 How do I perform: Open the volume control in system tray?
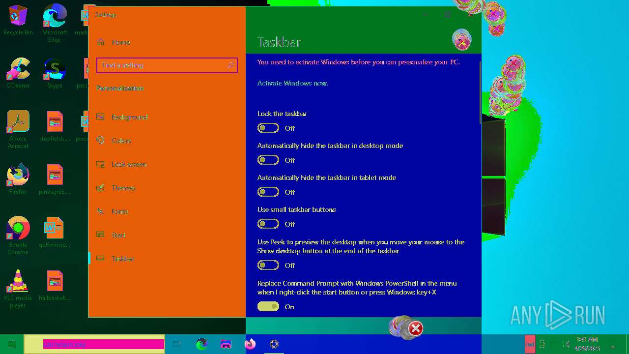(566, 344)
